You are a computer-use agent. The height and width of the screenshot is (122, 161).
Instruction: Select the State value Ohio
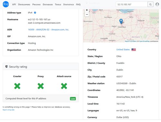coord(119,56)
